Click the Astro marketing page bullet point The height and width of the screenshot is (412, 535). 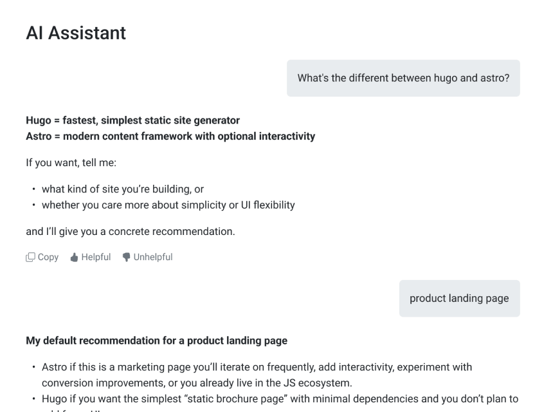[x=256, y=366]
